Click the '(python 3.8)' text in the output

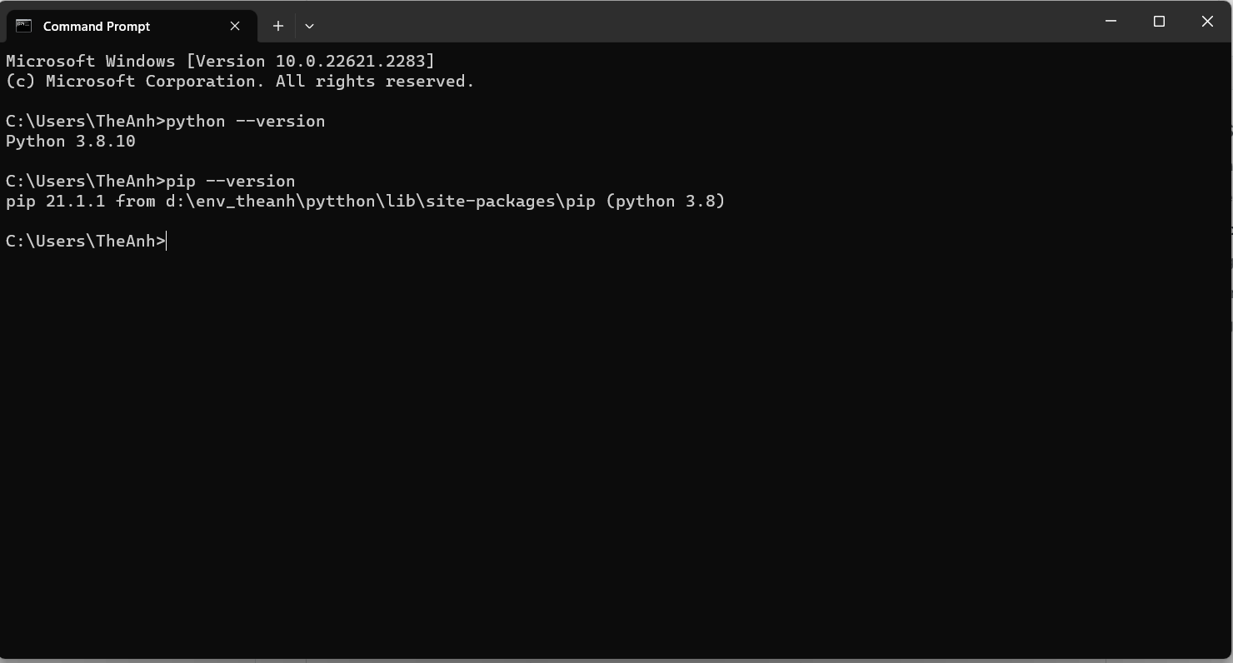pos(665,202)
